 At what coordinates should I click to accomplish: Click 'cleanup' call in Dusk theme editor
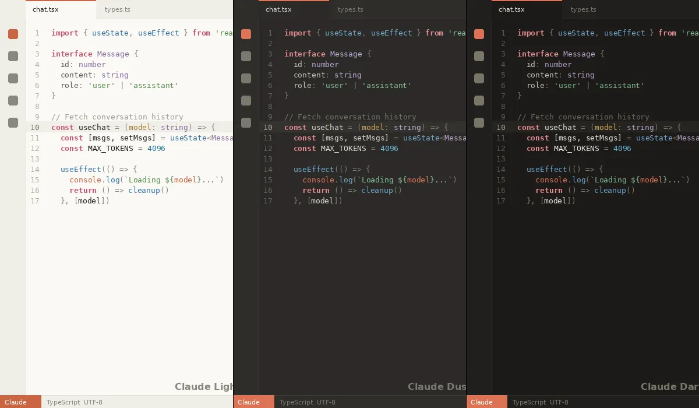377,190
